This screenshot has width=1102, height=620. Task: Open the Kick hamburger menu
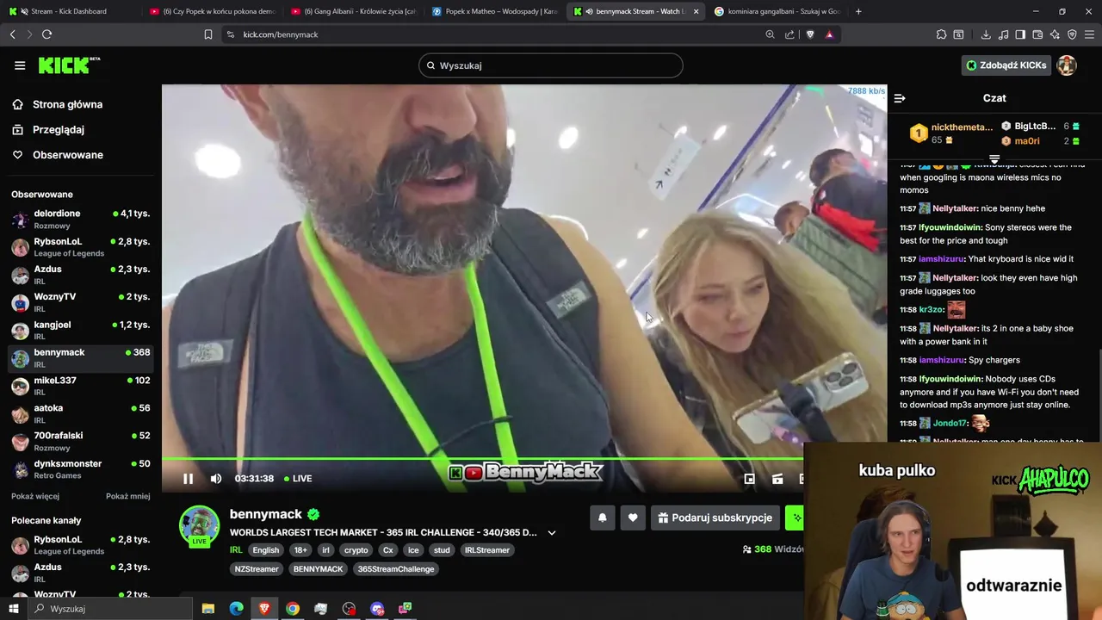[20, 65]
